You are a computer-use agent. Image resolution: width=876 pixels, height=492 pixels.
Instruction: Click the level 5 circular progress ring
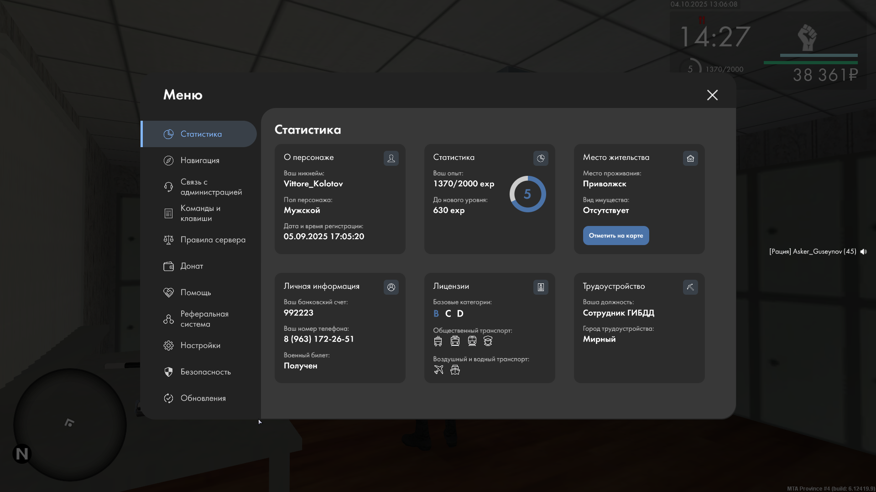tap(527, 194)
